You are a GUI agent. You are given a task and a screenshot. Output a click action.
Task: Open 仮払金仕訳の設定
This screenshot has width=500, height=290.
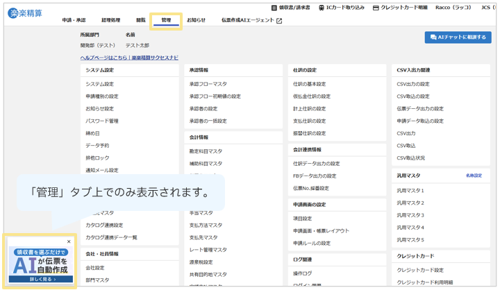(x=312, y=96)
